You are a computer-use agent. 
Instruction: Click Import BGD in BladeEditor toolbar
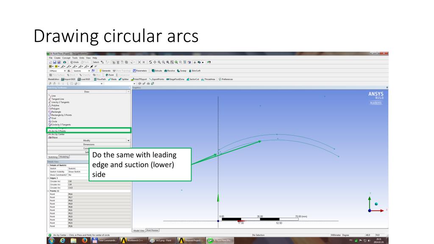68,79
